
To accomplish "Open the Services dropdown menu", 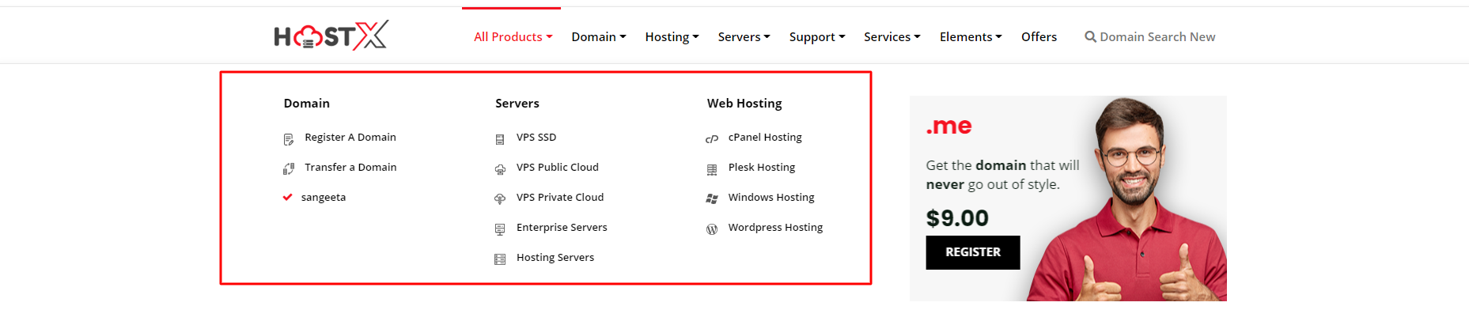I will click(x=892, y=36).
